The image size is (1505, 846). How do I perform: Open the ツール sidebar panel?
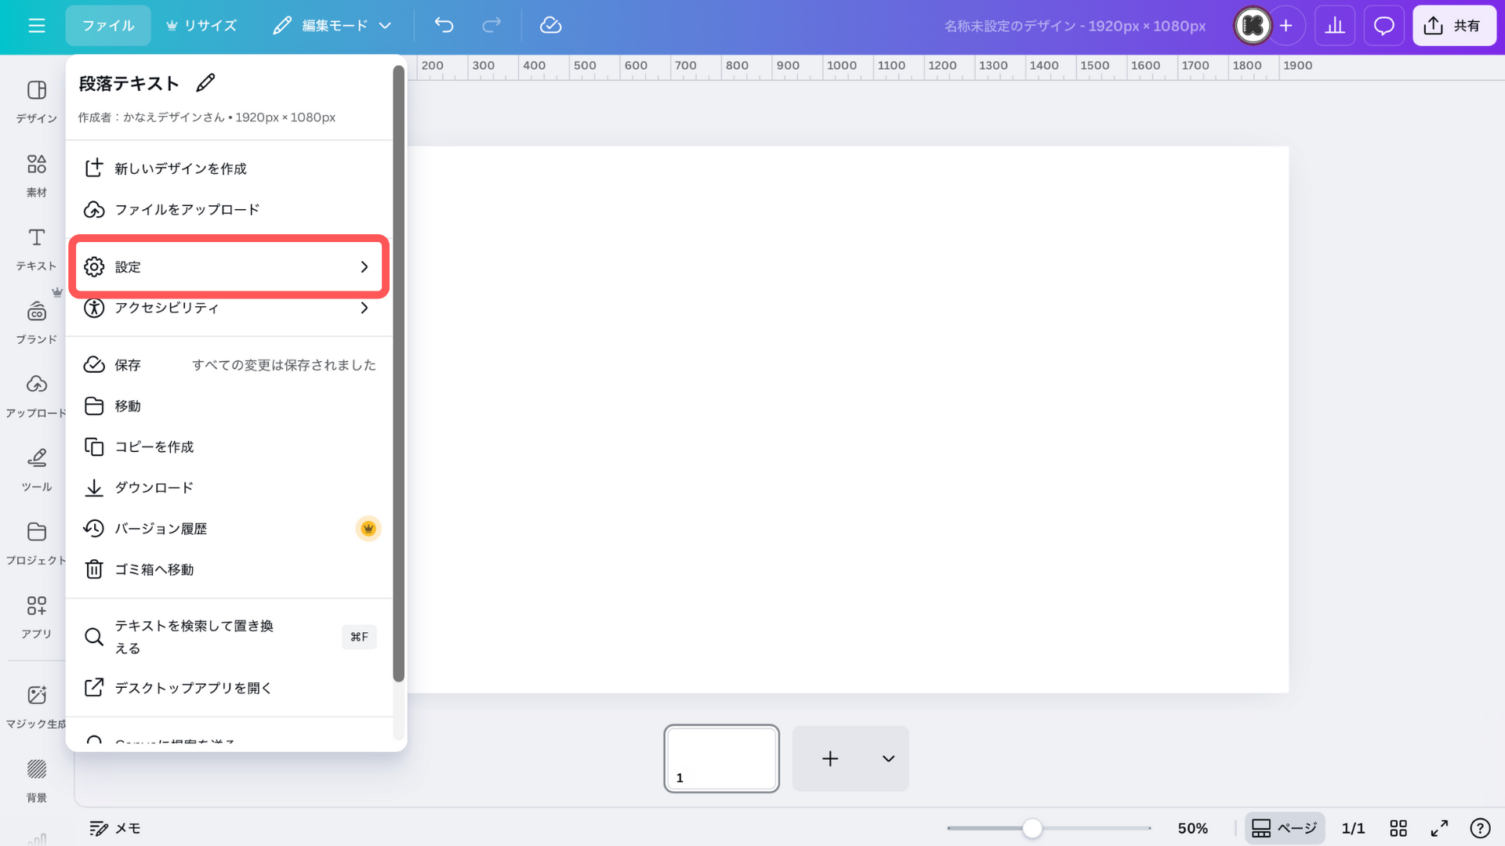[37, 470]
